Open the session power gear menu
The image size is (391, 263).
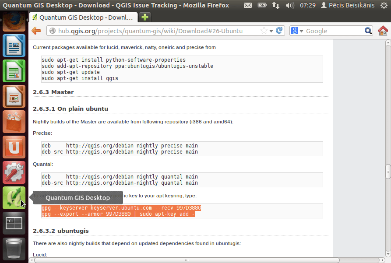pos(384,5)
